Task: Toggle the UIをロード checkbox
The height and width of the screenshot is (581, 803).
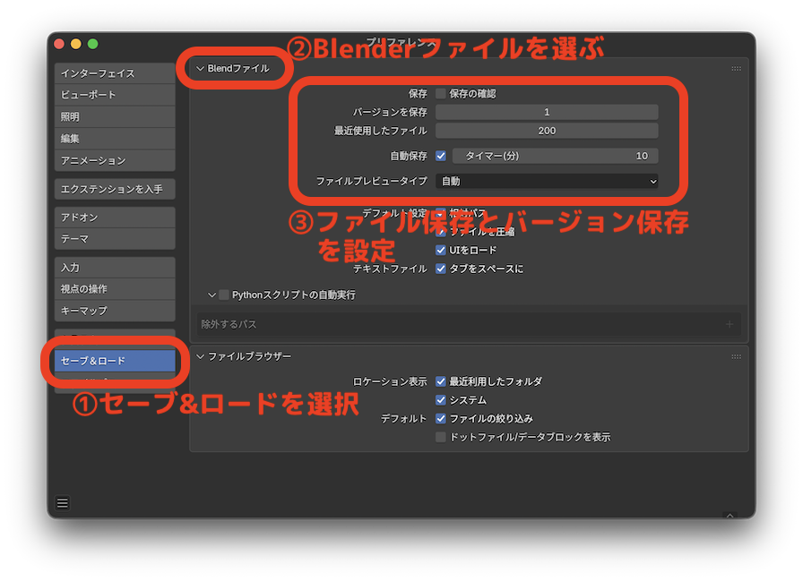Action: point(440,250)
